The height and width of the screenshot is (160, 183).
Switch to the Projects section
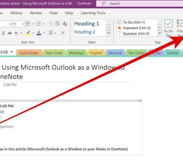tap(96, 53)
